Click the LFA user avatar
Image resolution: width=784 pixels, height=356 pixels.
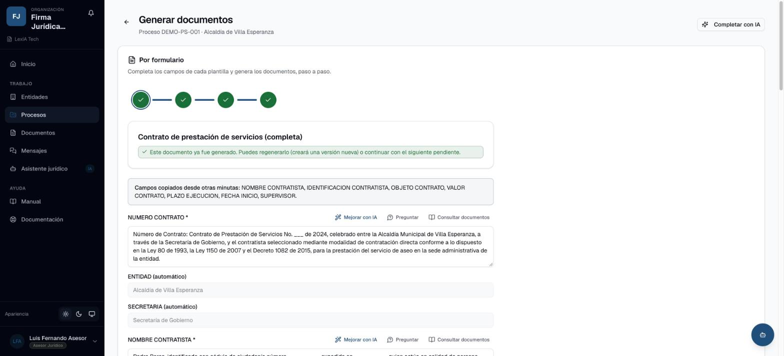point(17,342)
